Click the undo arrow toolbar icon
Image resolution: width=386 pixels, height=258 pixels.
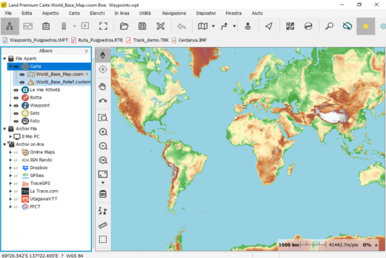182,26
